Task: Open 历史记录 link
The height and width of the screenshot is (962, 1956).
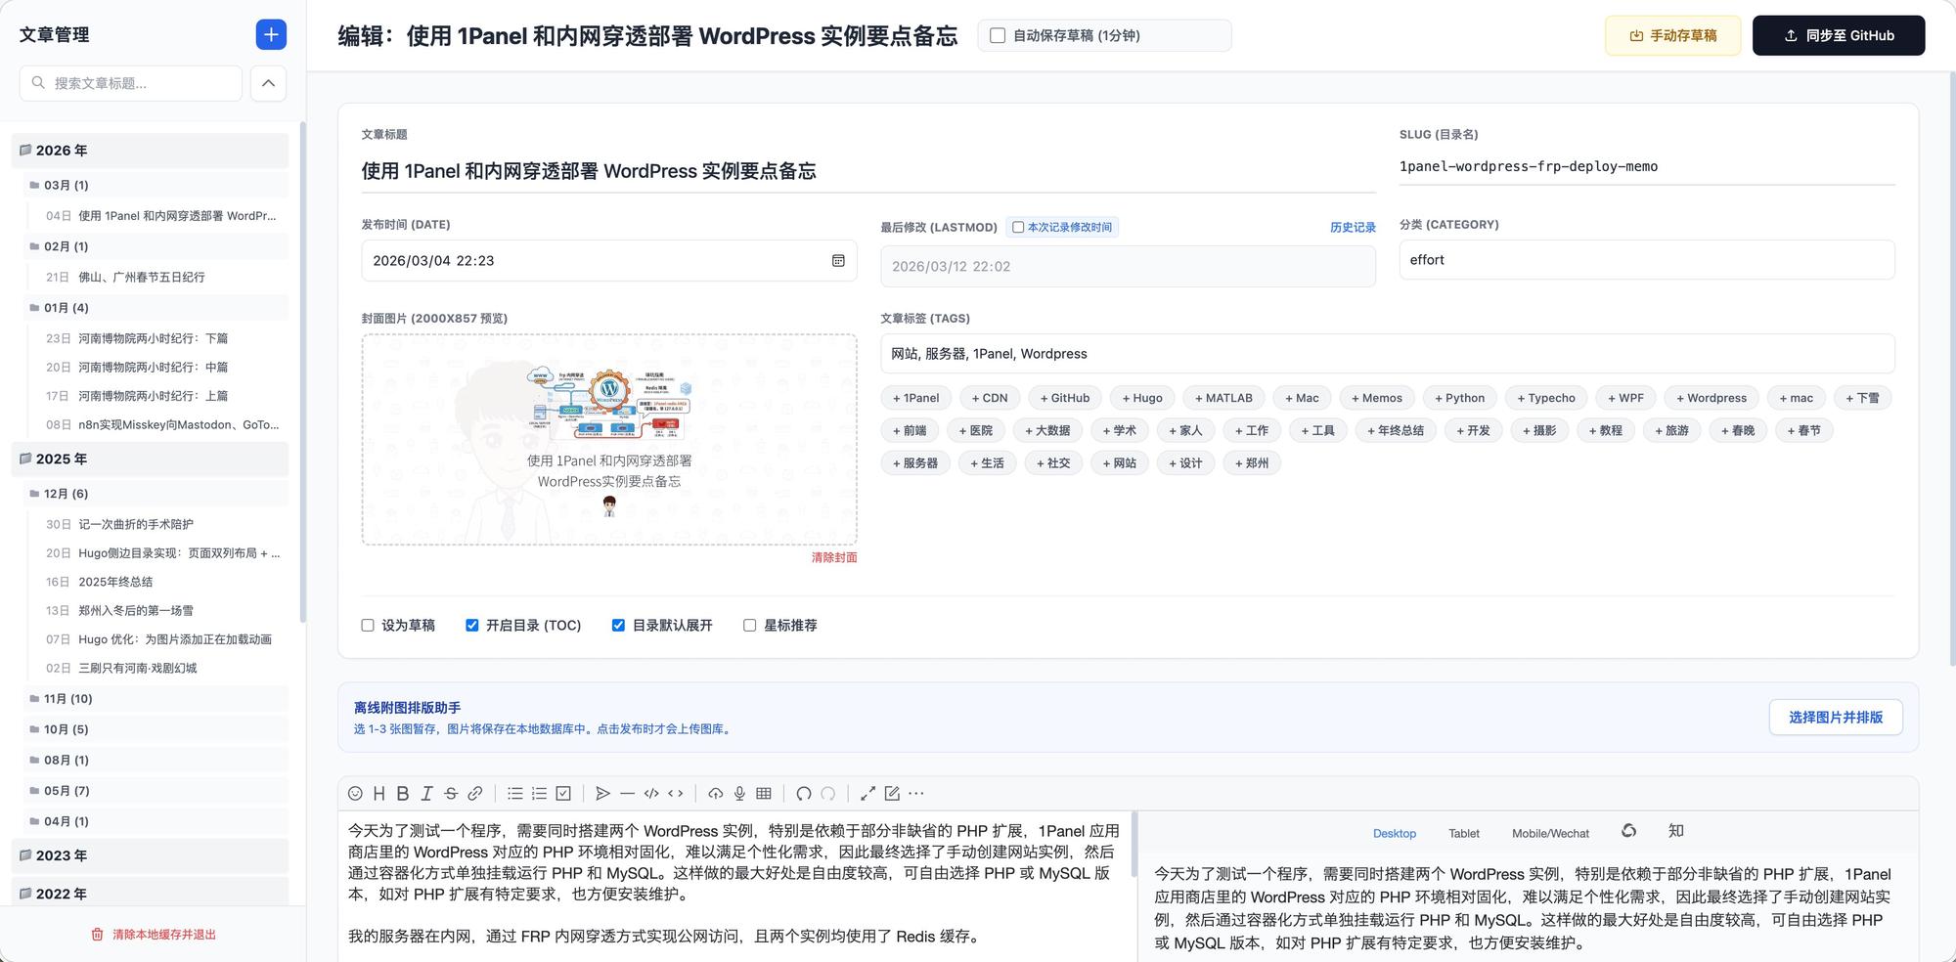Action: (1352, 228)
